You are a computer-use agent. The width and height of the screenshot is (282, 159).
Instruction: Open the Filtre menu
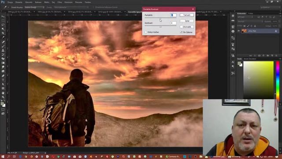59,2
